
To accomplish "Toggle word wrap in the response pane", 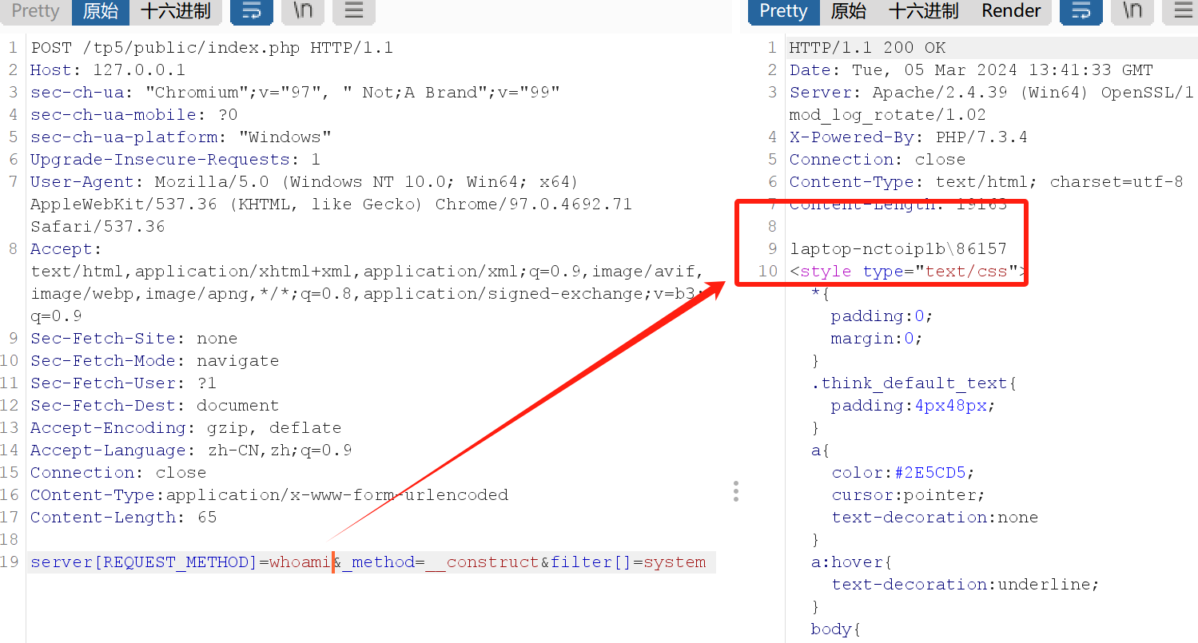I will point(1081,10).
